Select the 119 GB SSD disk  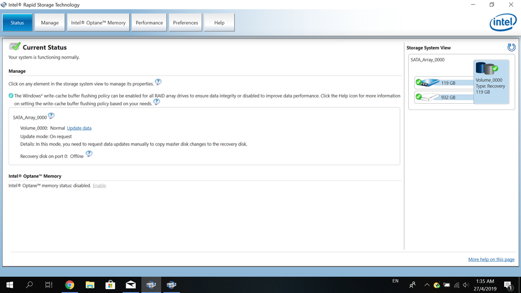pos(444,83)
